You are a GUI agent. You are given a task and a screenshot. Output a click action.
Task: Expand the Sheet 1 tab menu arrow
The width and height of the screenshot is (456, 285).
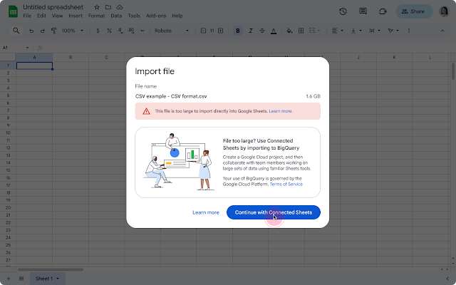[58, 279]
